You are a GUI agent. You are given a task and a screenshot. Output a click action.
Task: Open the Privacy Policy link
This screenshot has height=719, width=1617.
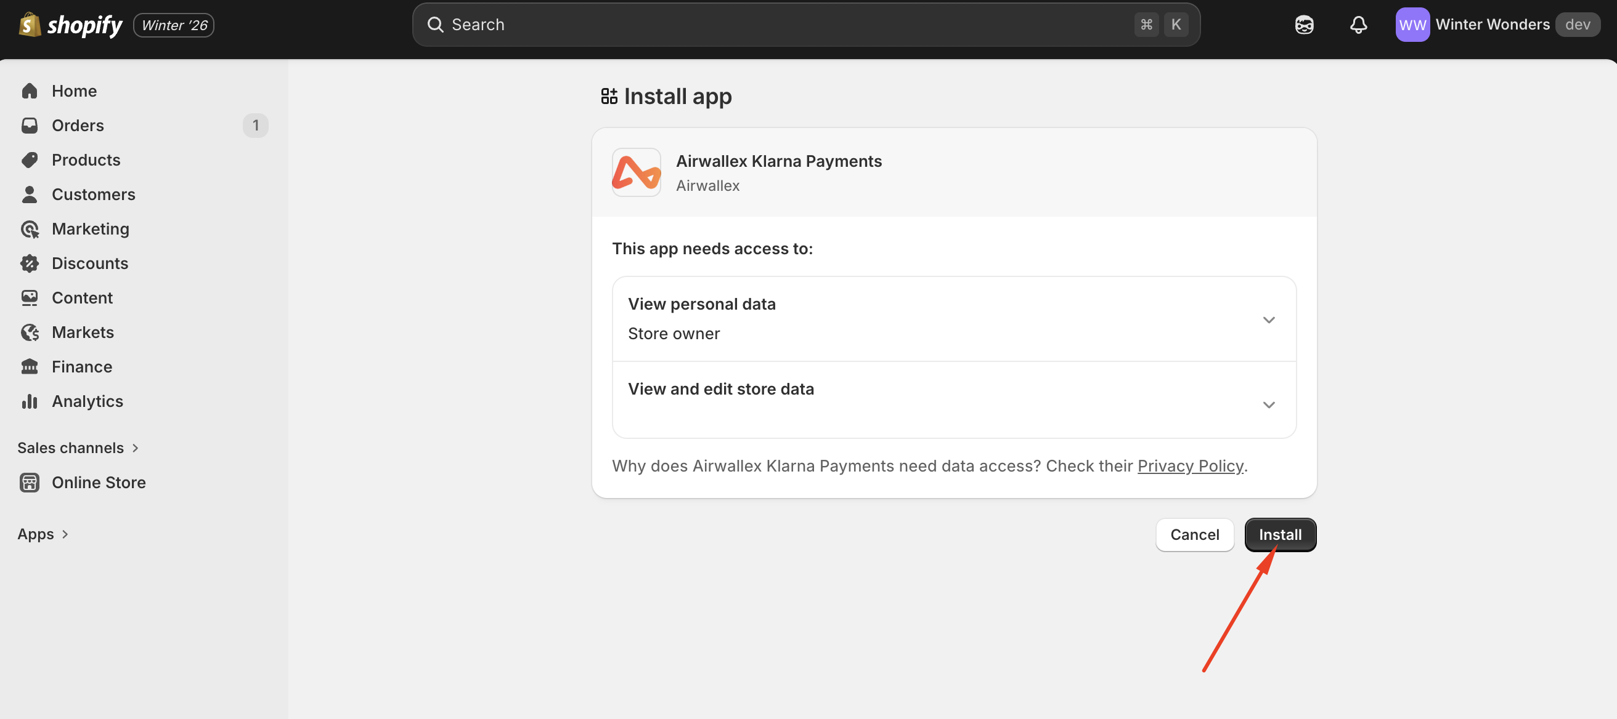click(1190, 466)
